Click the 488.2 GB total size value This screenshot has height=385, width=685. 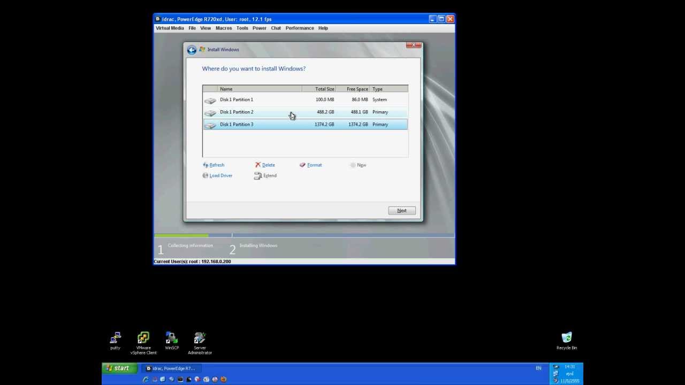[325, 112]
